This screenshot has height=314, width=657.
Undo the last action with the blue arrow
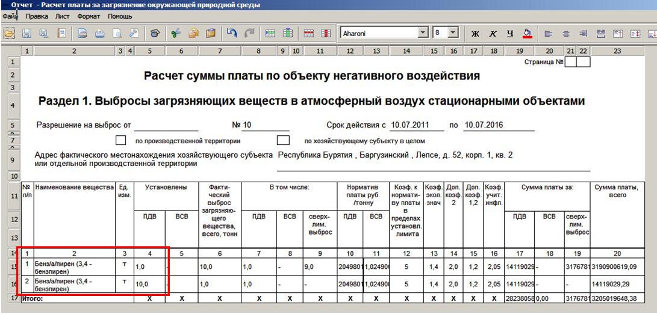(x=232, y=34)
